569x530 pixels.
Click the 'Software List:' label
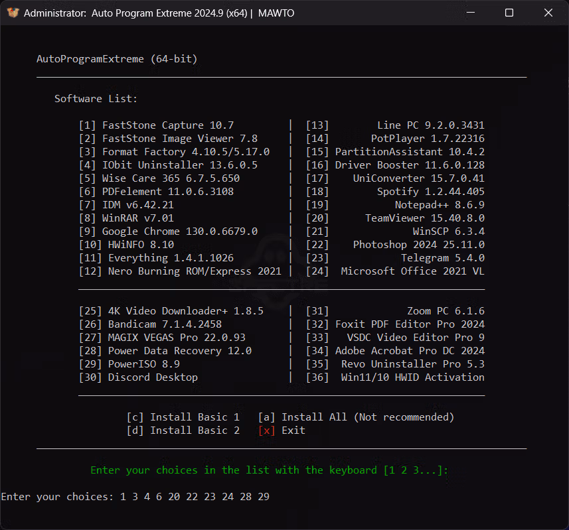click(96, 99)
